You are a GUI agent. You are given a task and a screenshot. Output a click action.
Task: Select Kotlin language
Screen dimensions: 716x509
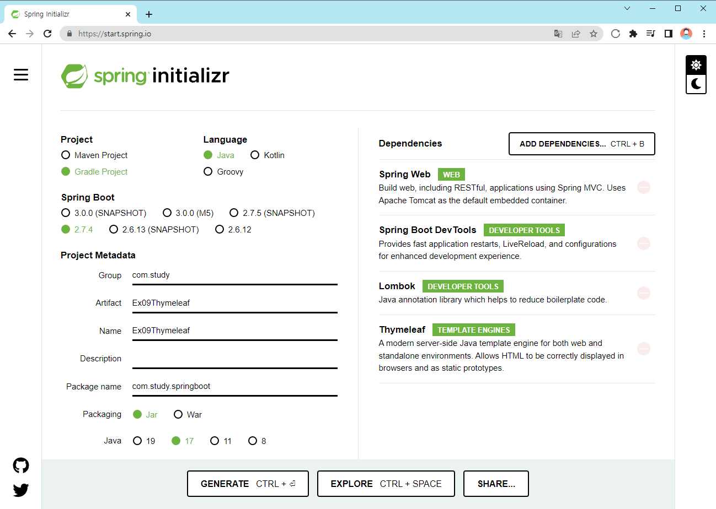pos(268,155)
